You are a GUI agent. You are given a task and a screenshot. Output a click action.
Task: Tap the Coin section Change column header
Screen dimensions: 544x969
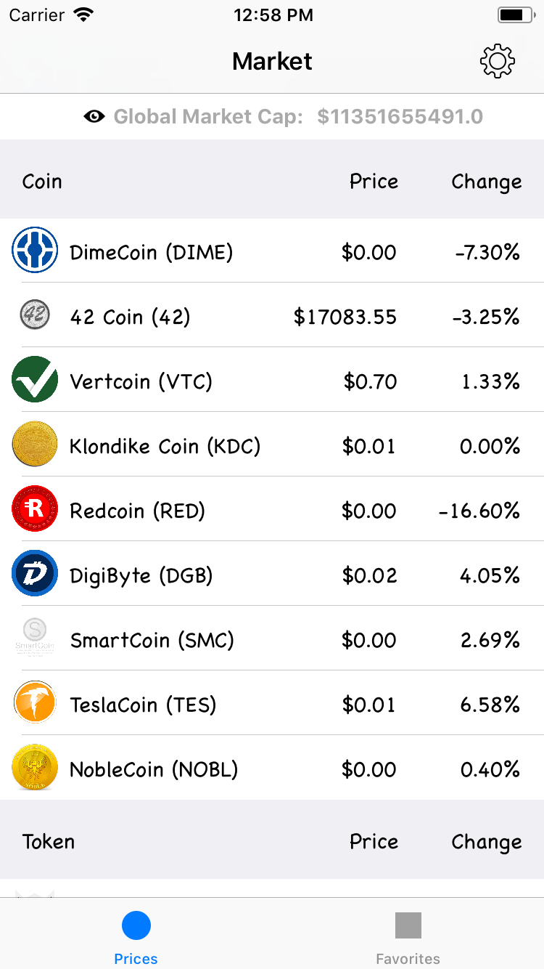486,182
